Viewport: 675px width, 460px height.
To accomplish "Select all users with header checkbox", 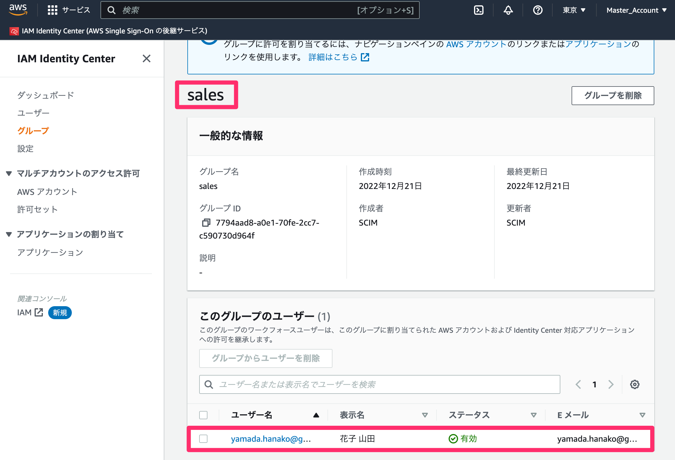I will 203,415.
